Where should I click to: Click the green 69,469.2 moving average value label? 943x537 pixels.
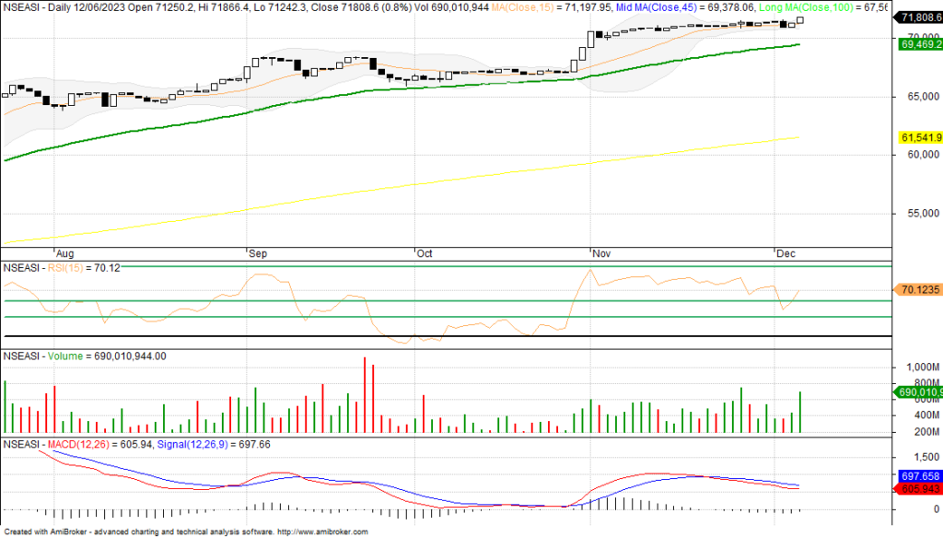click(919, 44)
